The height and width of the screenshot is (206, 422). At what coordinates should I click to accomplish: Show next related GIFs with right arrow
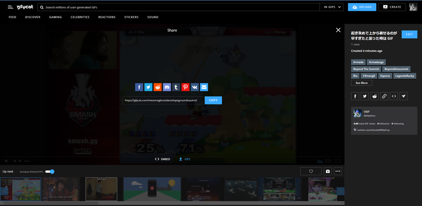[x=340, y=191]
